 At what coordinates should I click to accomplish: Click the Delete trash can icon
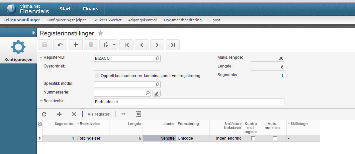click(91, 45)
